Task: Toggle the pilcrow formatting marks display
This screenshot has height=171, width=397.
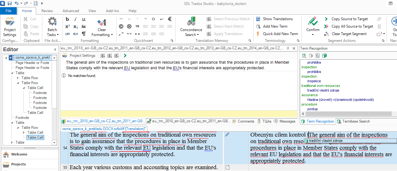Action: 84,34
